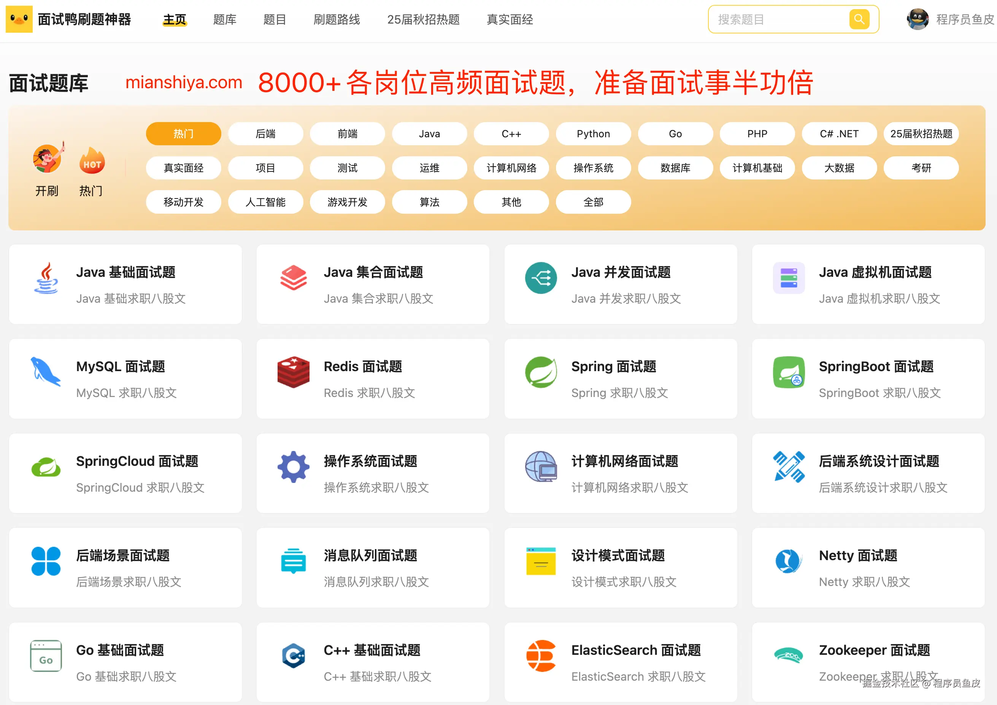Image resolution: width=997 pixels, height=705 pixels.
Task: Click the MySQL dolphin icon
Action: click(x=45, y=372)
